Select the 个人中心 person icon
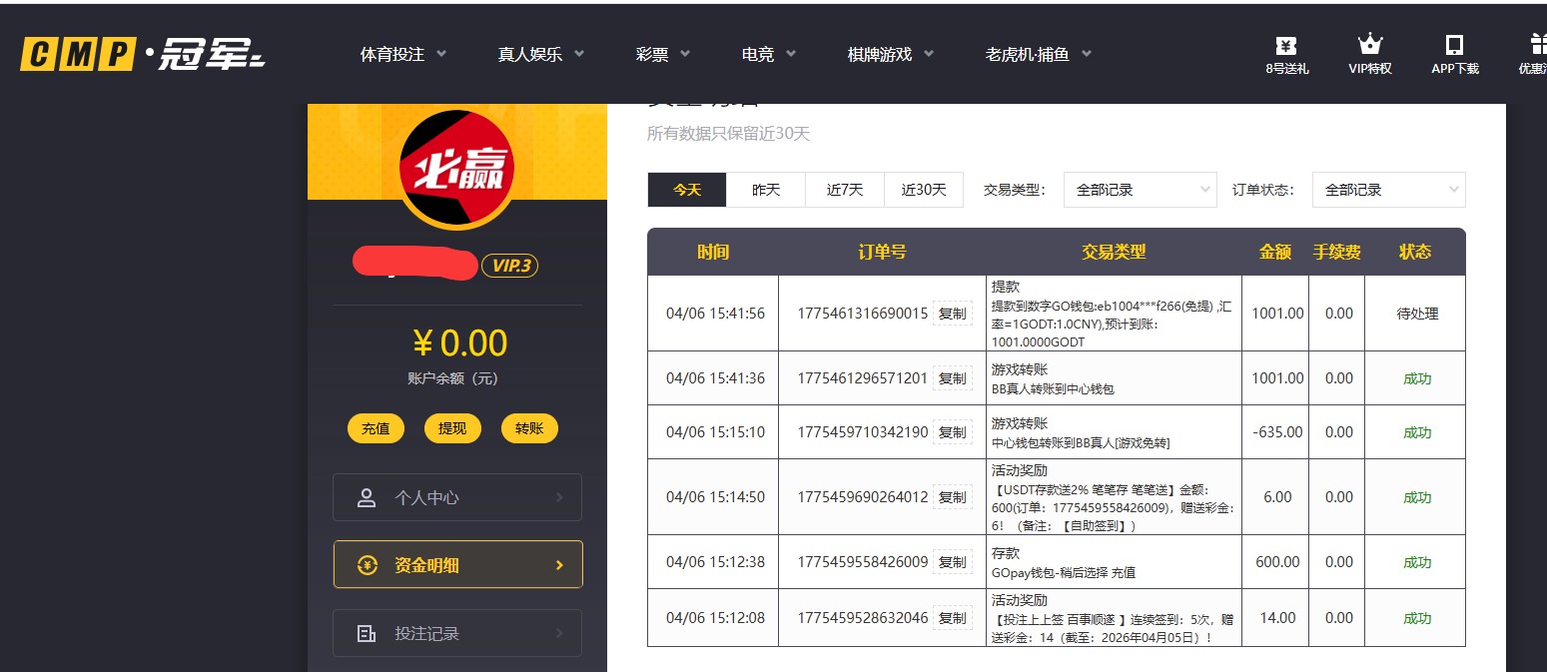The width and height of the screenshot is (1547, 672). (x=369, y=496)
